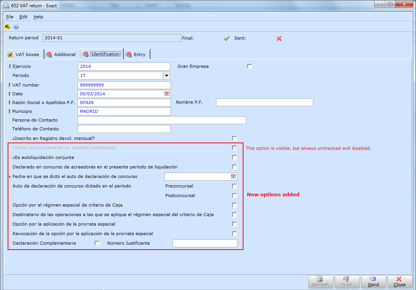
Task: Expand the Periodo dropdown arrow
Action: click(x=166, y=76)
